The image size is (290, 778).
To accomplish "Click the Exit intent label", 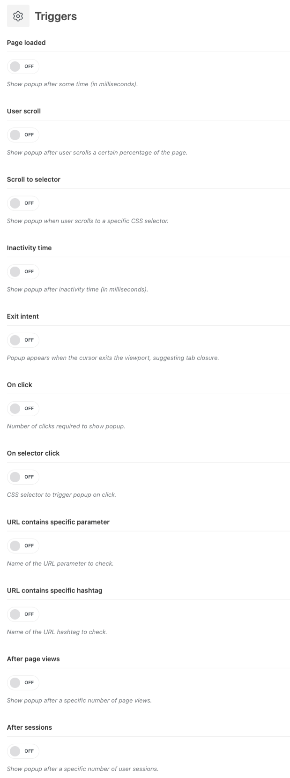I will (x=23, y=316).
